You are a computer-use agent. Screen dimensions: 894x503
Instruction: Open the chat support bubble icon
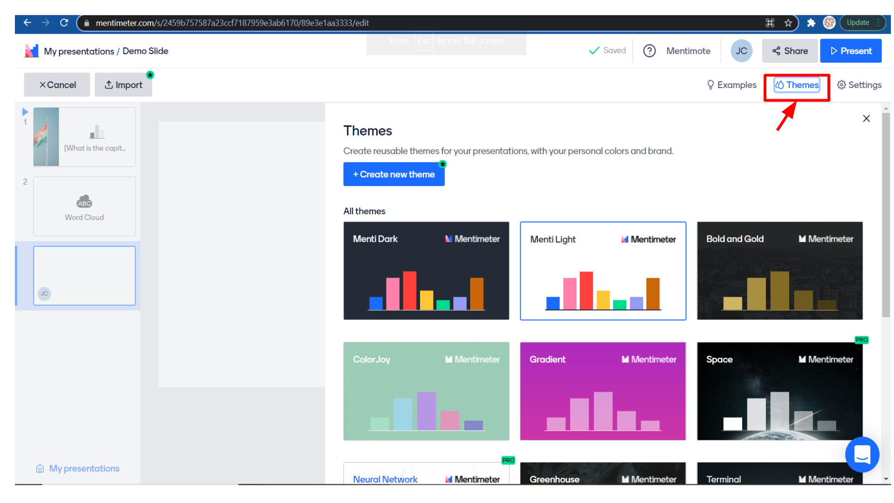pos(862,454)
